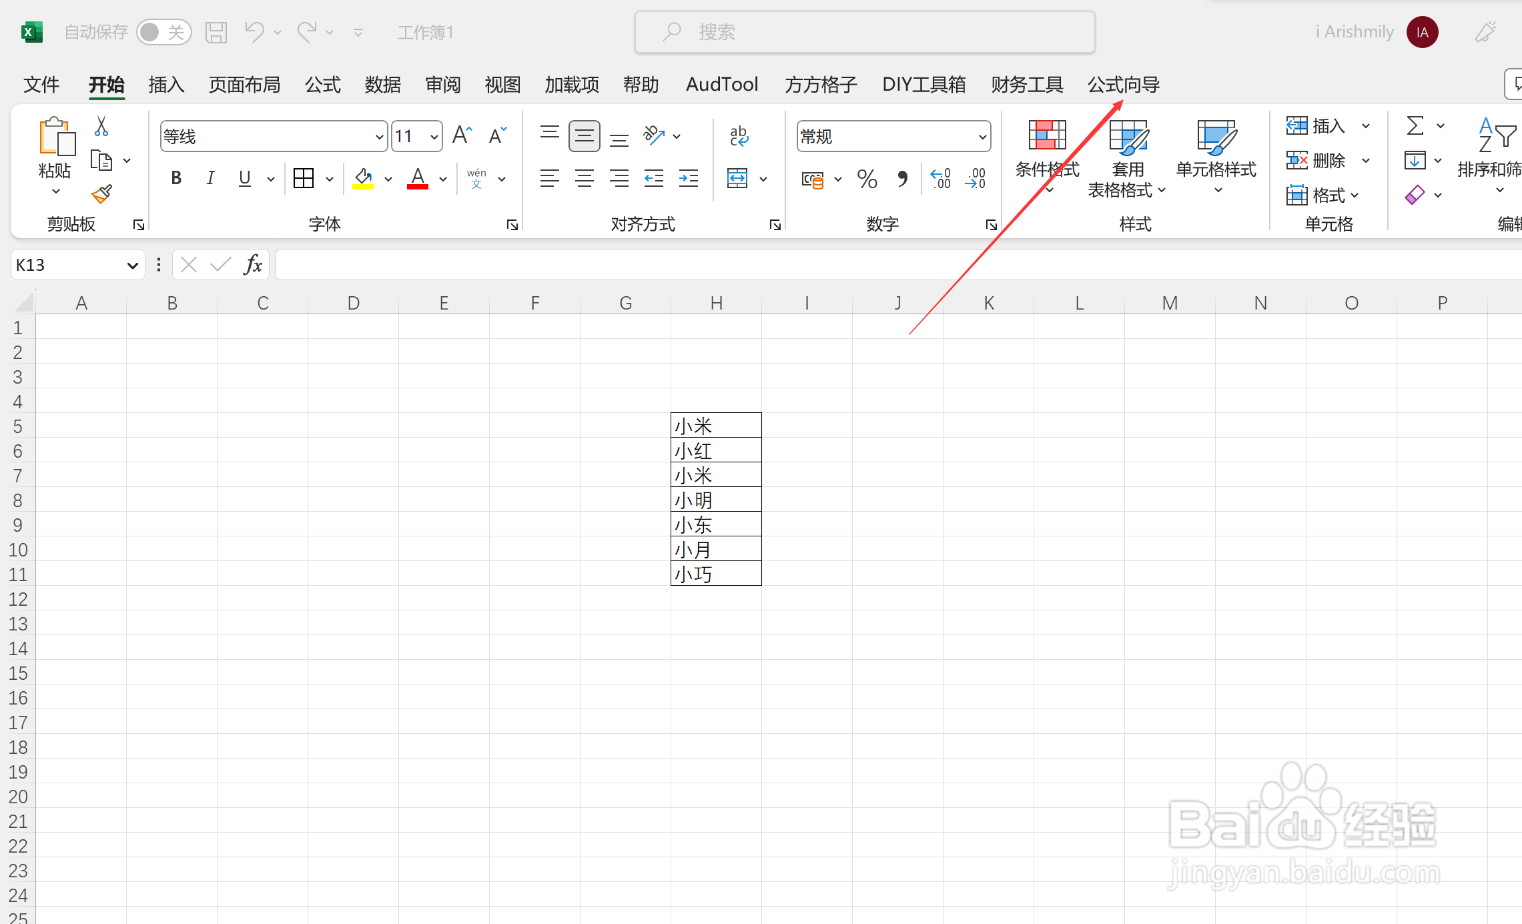Apply comma style number format
The height and width of the screenshot is (924, 1522).
(x=902, y=178)
